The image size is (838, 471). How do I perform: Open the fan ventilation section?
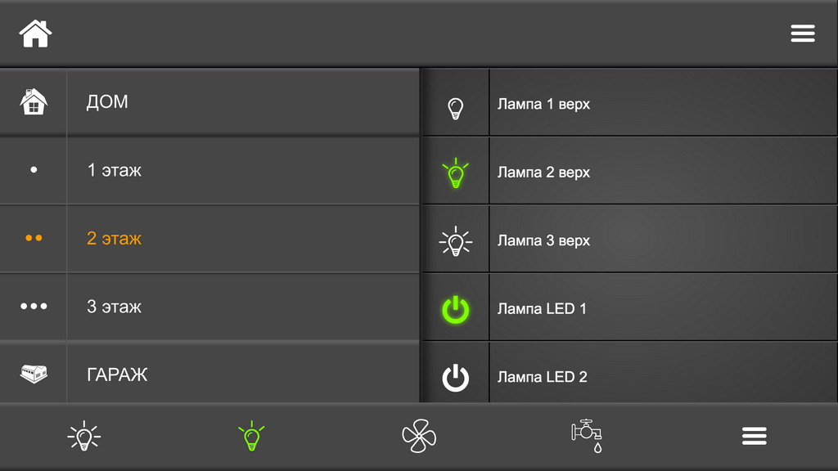[419, 436]
